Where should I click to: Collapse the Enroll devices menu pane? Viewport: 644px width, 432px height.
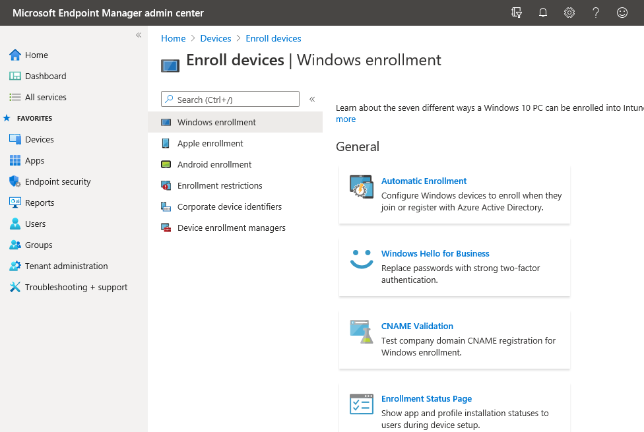(x=312, y=99)
